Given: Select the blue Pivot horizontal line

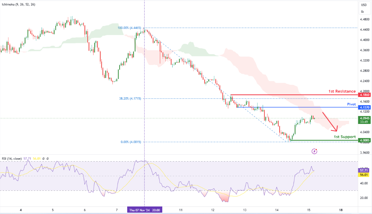Looking at the screenshot, I should pos(297,107).
